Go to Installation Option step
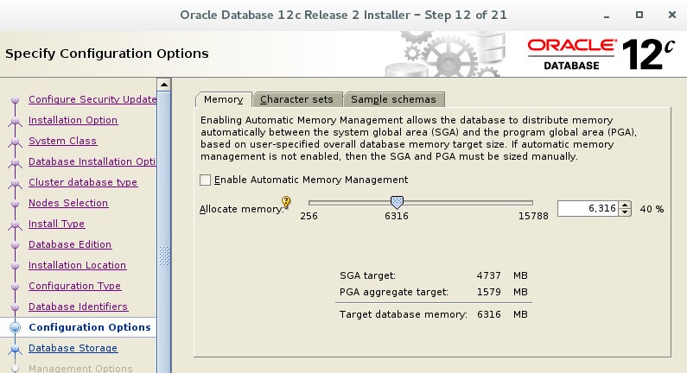This screenshot has height=373, width=687. (x=73, y=120)
